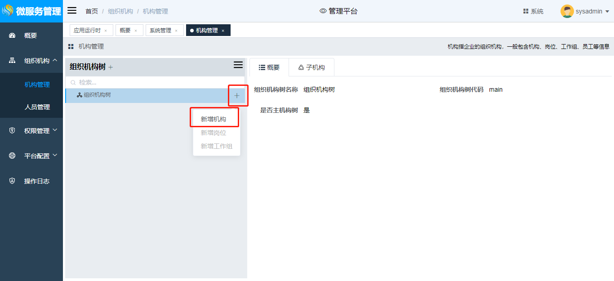The width and height of the screenshot is (614, 281).
Task: Collapse the 组织机构 sidebar section
Action: (x=55, y=60)
